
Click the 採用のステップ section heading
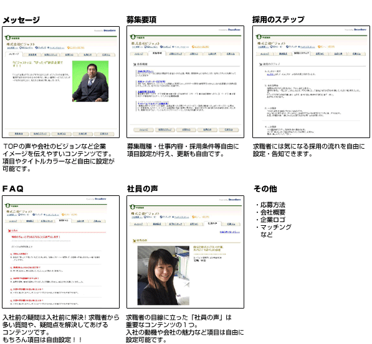279,19
